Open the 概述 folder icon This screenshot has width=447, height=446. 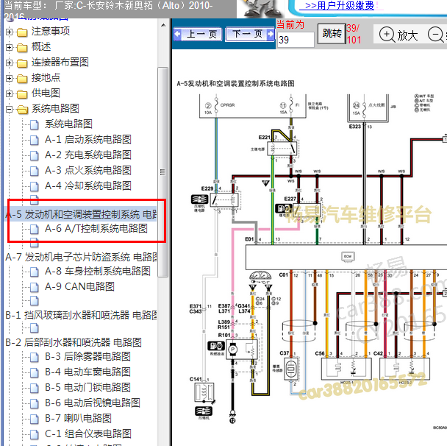coord(22,48)
